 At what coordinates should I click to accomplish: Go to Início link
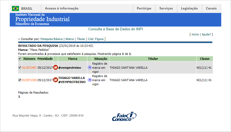[195, 34]
